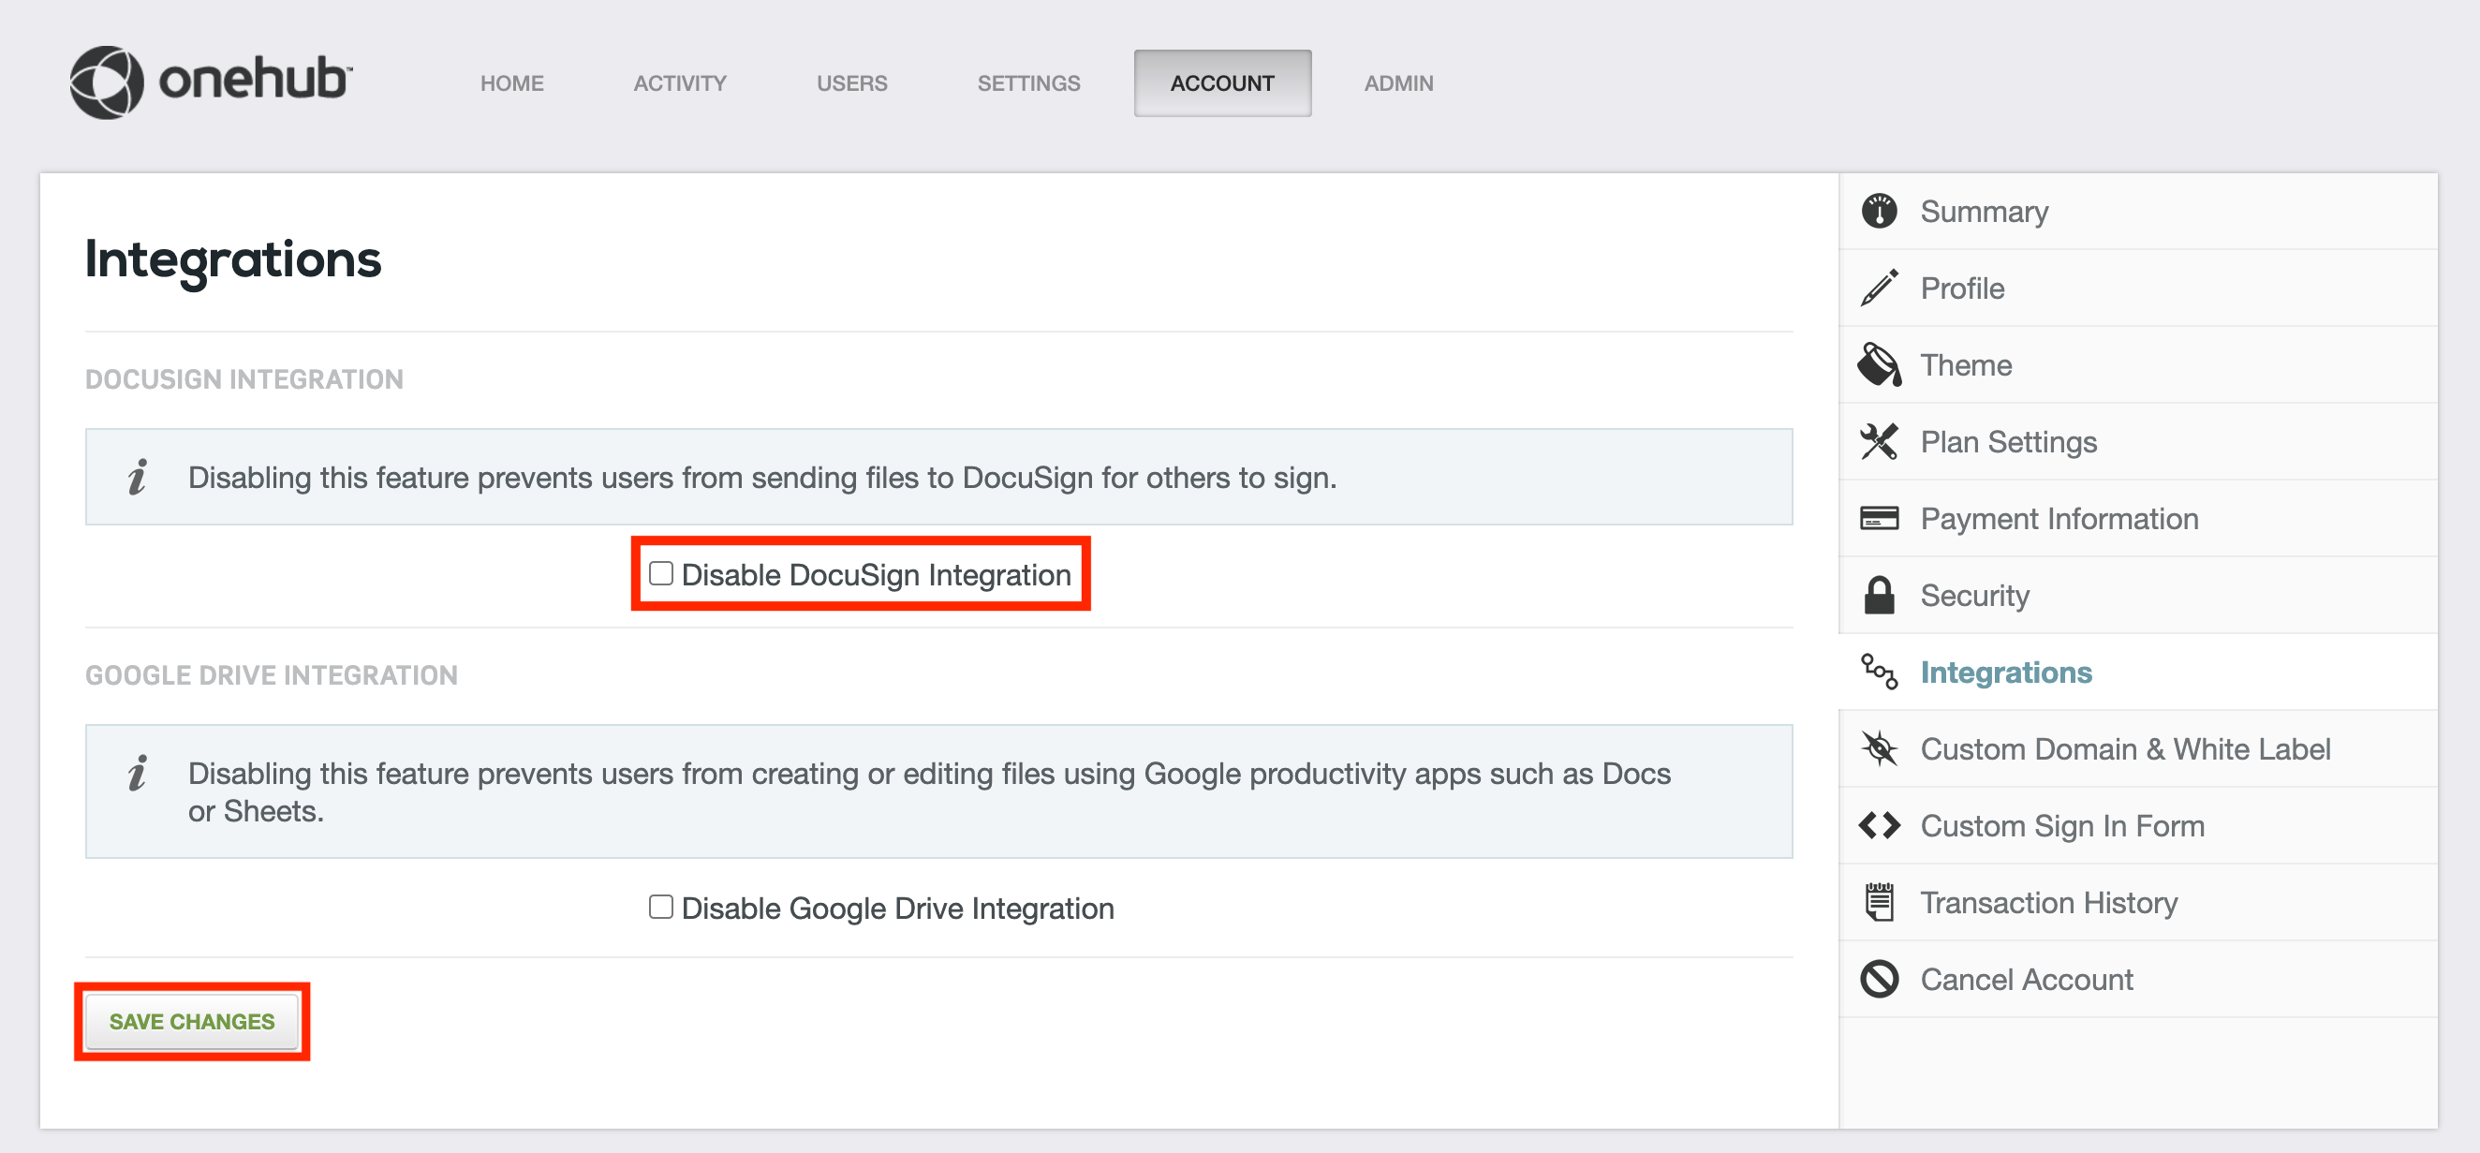Click the Plan Settings tools icon
The width and height of the screenshot is (2480, 1153).
tap(1879, 442)
